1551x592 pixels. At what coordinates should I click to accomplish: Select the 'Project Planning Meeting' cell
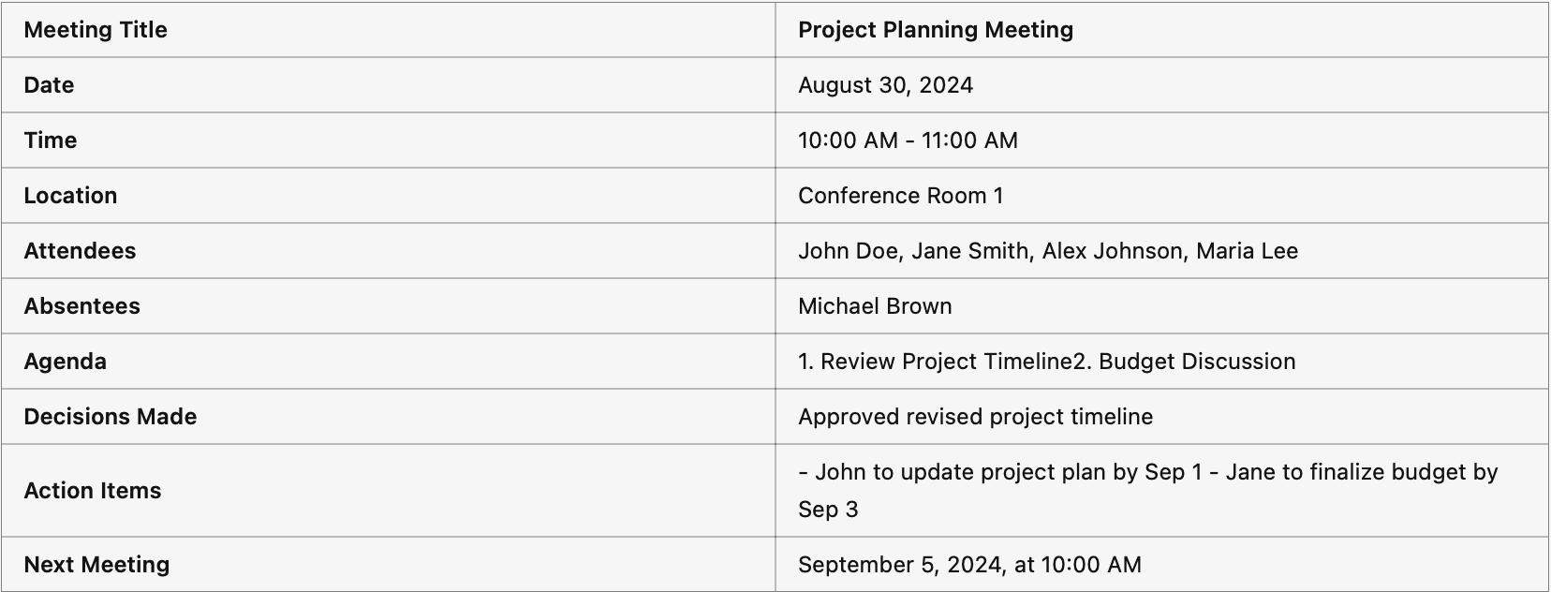pos(1162,30)
